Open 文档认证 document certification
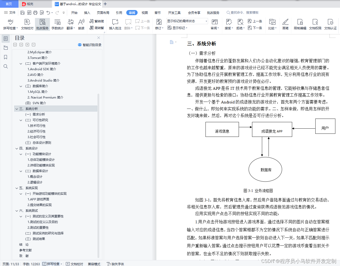The height and width of the screenshot is (266, 340). click(330, 24)
